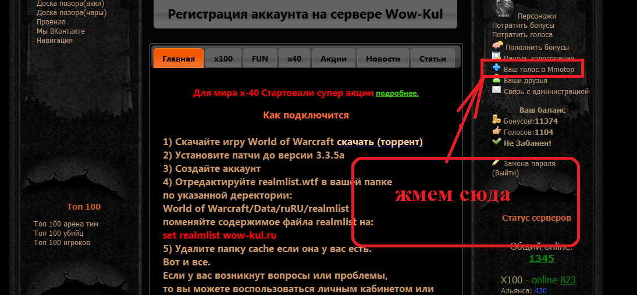
Task: Click the line 3) Создайте аккаунт
Action: tap(212, 168)
